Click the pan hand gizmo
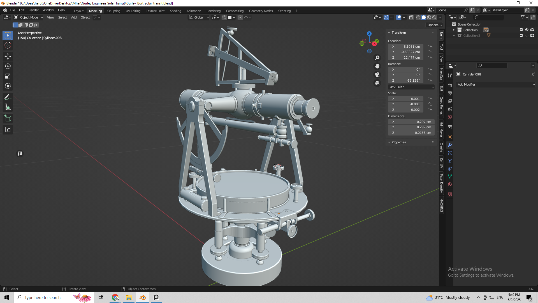Viewport: 538px width, 303px height. point(377,66)
